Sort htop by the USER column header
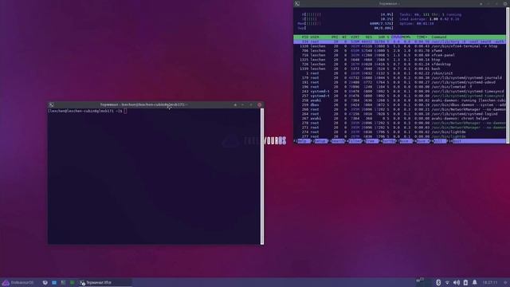510x287 pixels. (x=315, y=37)
